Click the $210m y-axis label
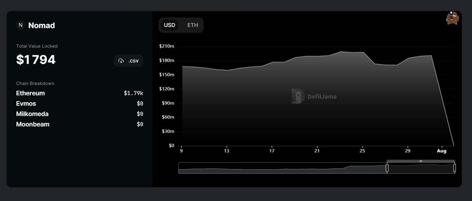The width and height of the screenshot is (472, 201). 167,46
